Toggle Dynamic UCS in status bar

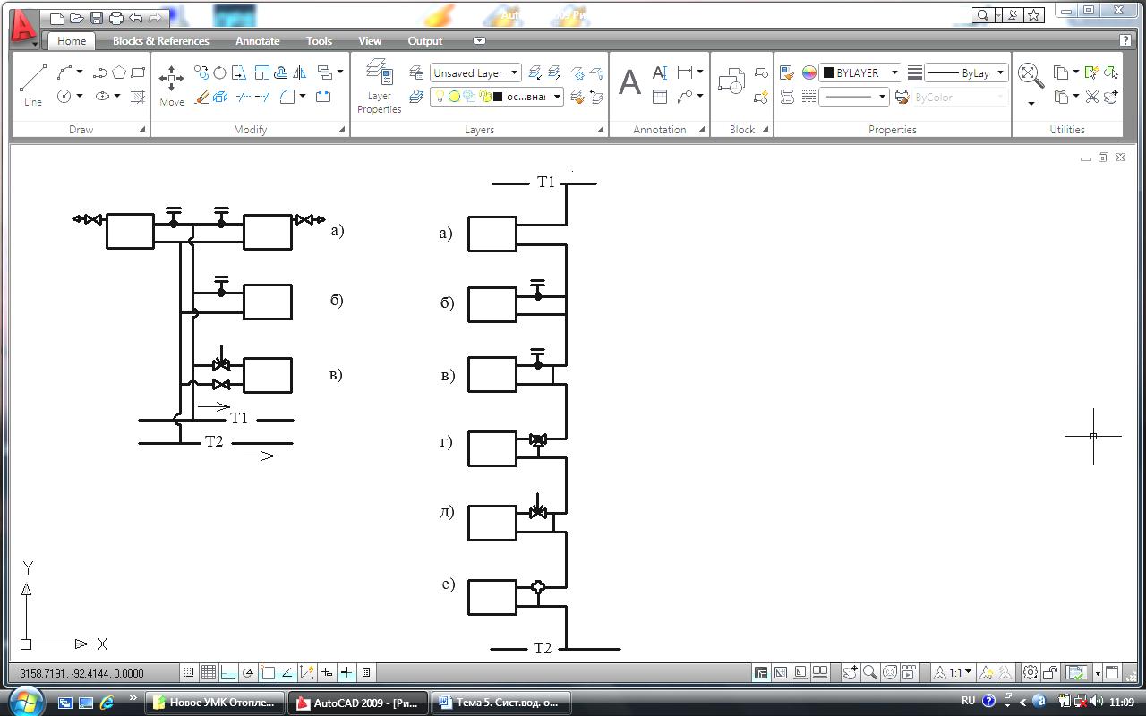307,672
